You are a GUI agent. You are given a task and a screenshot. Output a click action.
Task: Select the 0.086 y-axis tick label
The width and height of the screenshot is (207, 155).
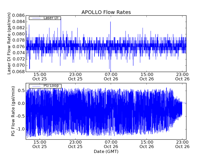[x=18, y=16]
